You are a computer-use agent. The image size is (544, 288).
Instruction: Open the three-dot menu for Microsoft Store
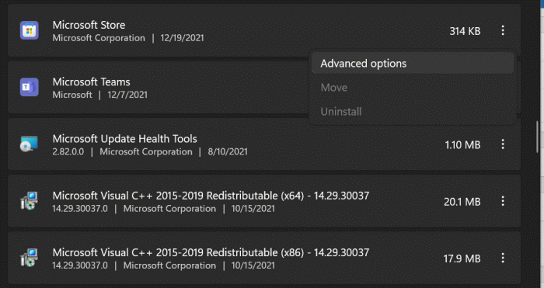coord(503,30)
